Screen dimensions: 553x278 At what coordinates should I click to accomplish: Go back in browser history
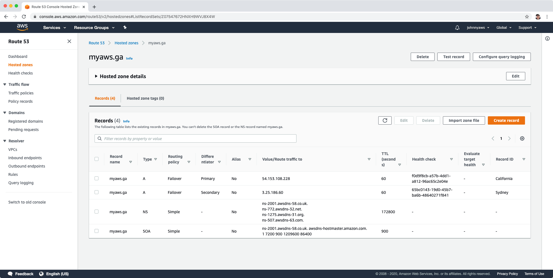tap(6, 17)
